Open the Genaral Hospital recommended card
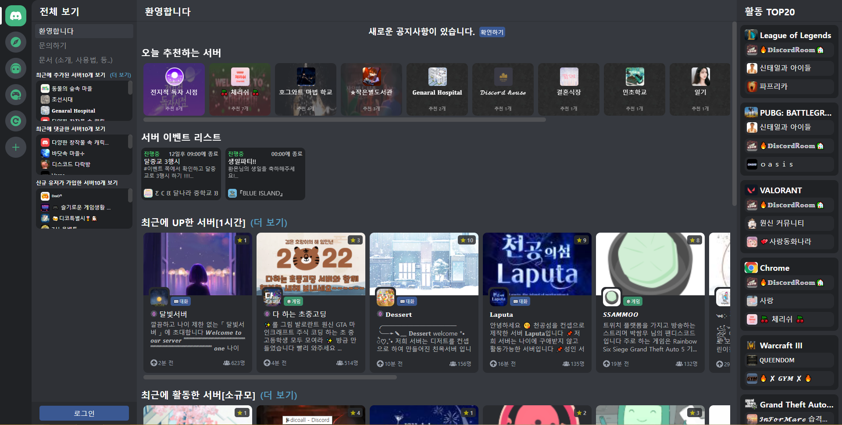The height and width of the screenshot is (425, 842). click(x=437, y=89)
